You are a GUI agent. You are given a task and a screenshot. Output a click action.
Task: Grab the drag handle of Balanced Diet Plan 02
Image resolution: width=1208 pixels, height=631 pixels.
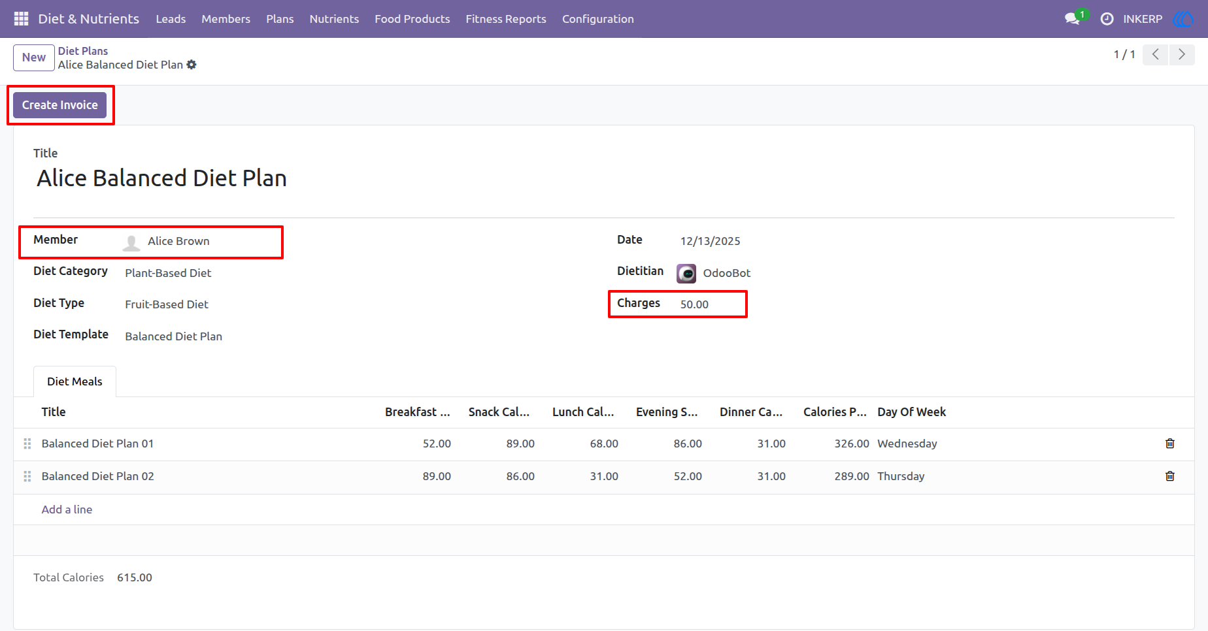27,476
